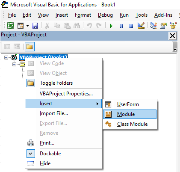Click the Redo arrow icon
The height and width of the screenshot is (172, 180).
(99, 26)
